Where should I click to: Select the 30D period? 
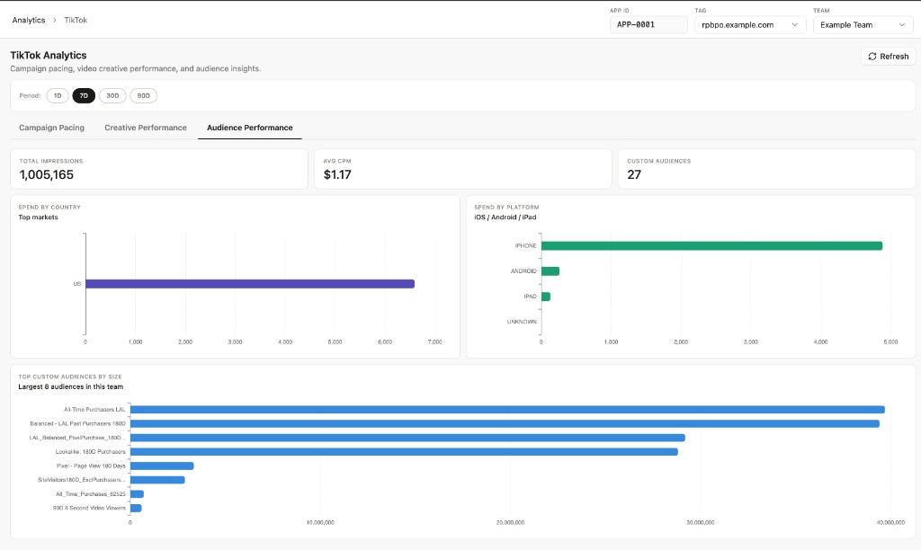112,95
